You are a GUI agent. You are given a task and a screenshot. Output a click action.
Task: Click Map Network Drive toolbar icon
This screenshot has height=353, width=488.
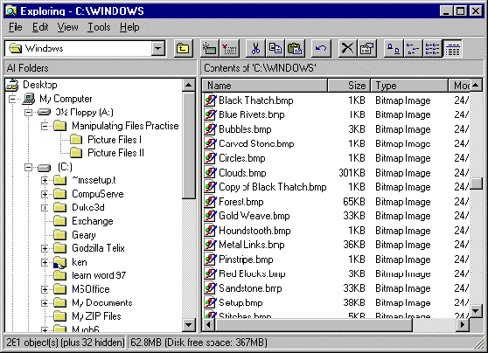210,49
